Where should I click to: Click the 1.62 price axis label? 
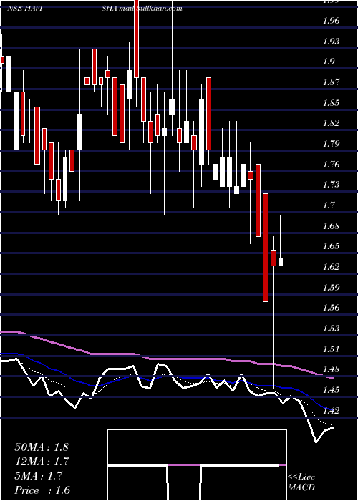click(x=333, y=266)
